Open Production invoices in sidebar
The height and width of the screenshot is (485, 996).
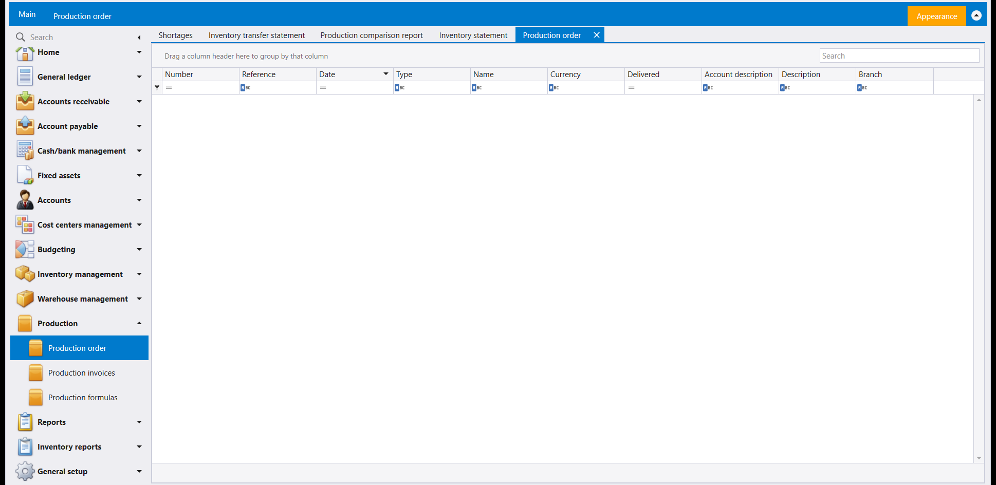pyautogui.click(x=79, y=372)
